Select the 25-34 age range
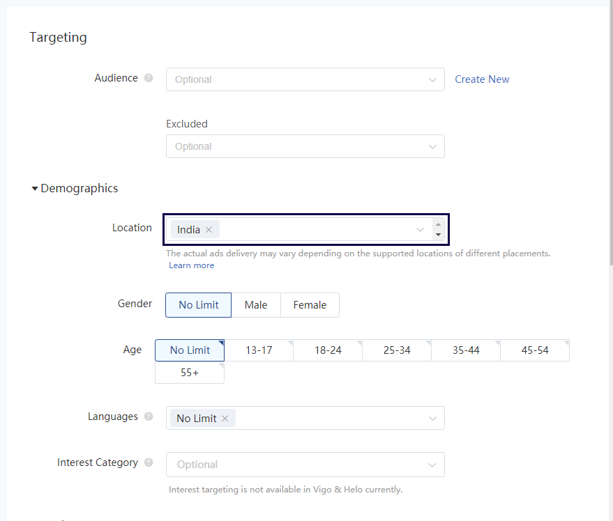The image size is (613, 521). [397, 350]
